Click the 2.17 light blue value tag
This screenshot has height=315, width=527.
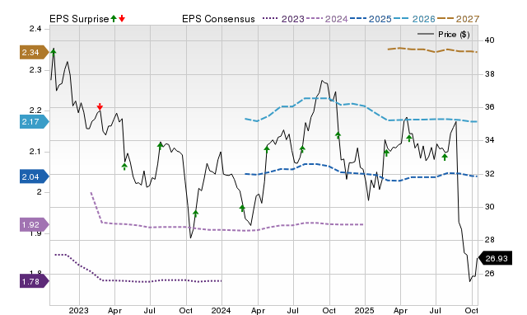click(x=35, y=121)
